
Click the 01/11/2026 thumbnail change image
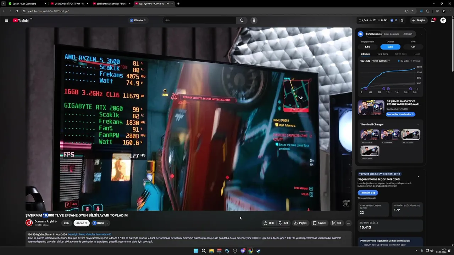coord(370,151)
